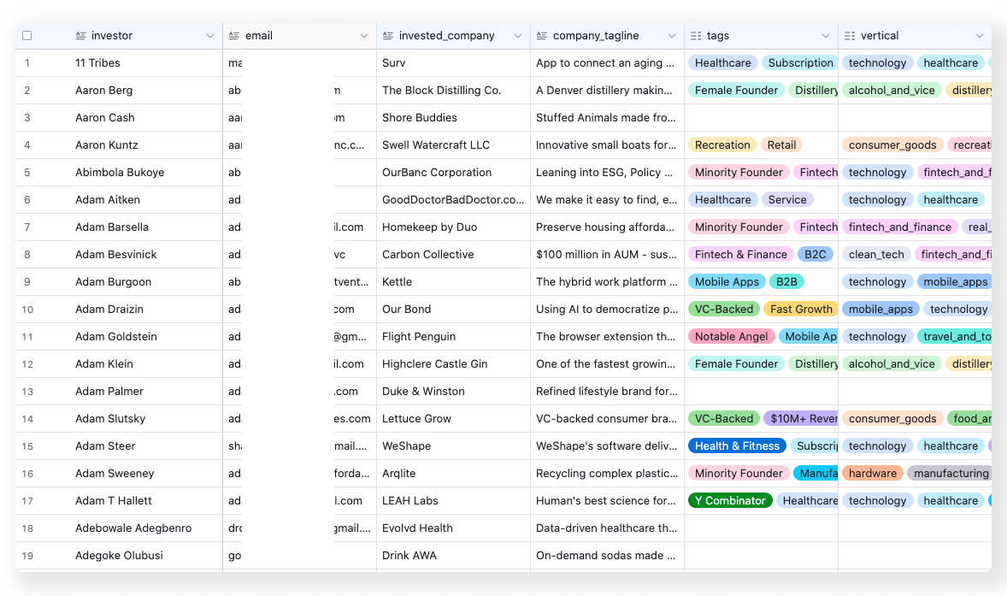Select row number 13
The width and height of the screenshot is (1007, 596).
coord(27,392)
